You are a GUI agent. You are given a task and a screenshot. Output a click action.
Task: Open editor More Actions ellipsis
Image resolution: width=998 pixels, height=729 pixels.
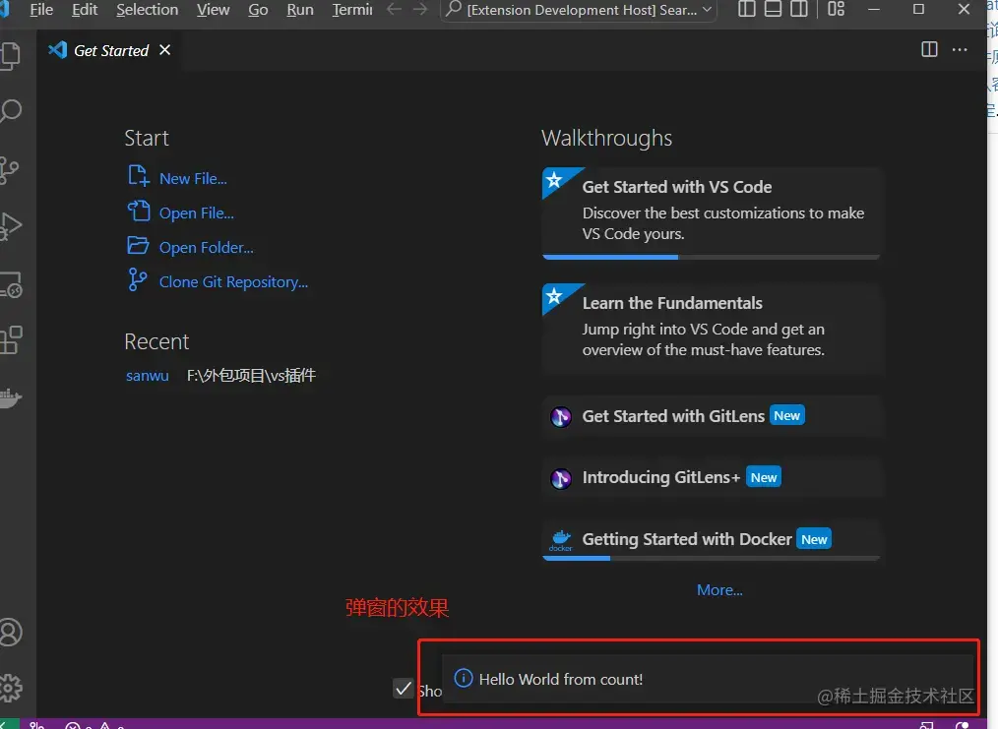960,49
